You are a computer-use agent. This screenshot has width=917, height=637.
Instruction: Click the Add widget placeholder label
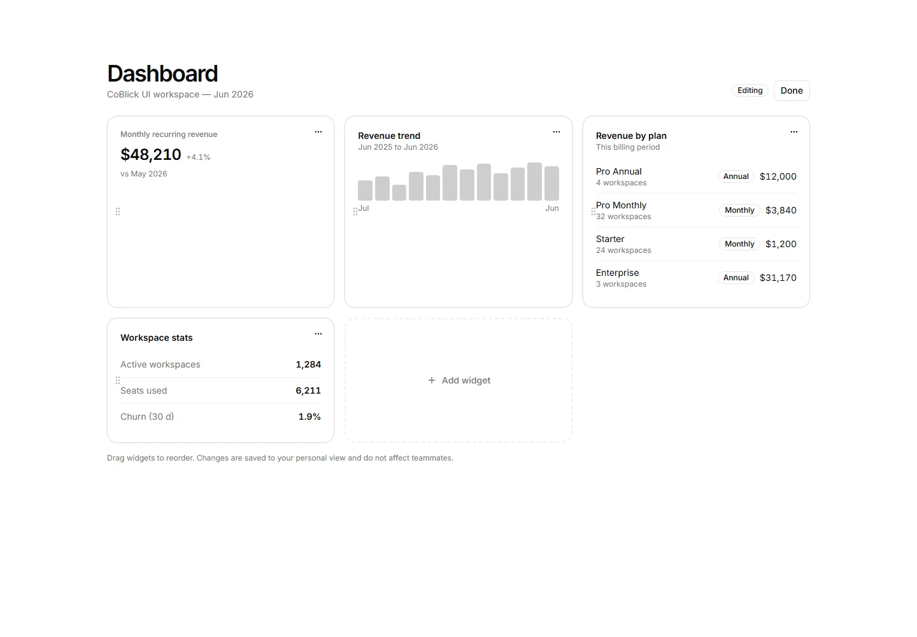coord(466,380)
